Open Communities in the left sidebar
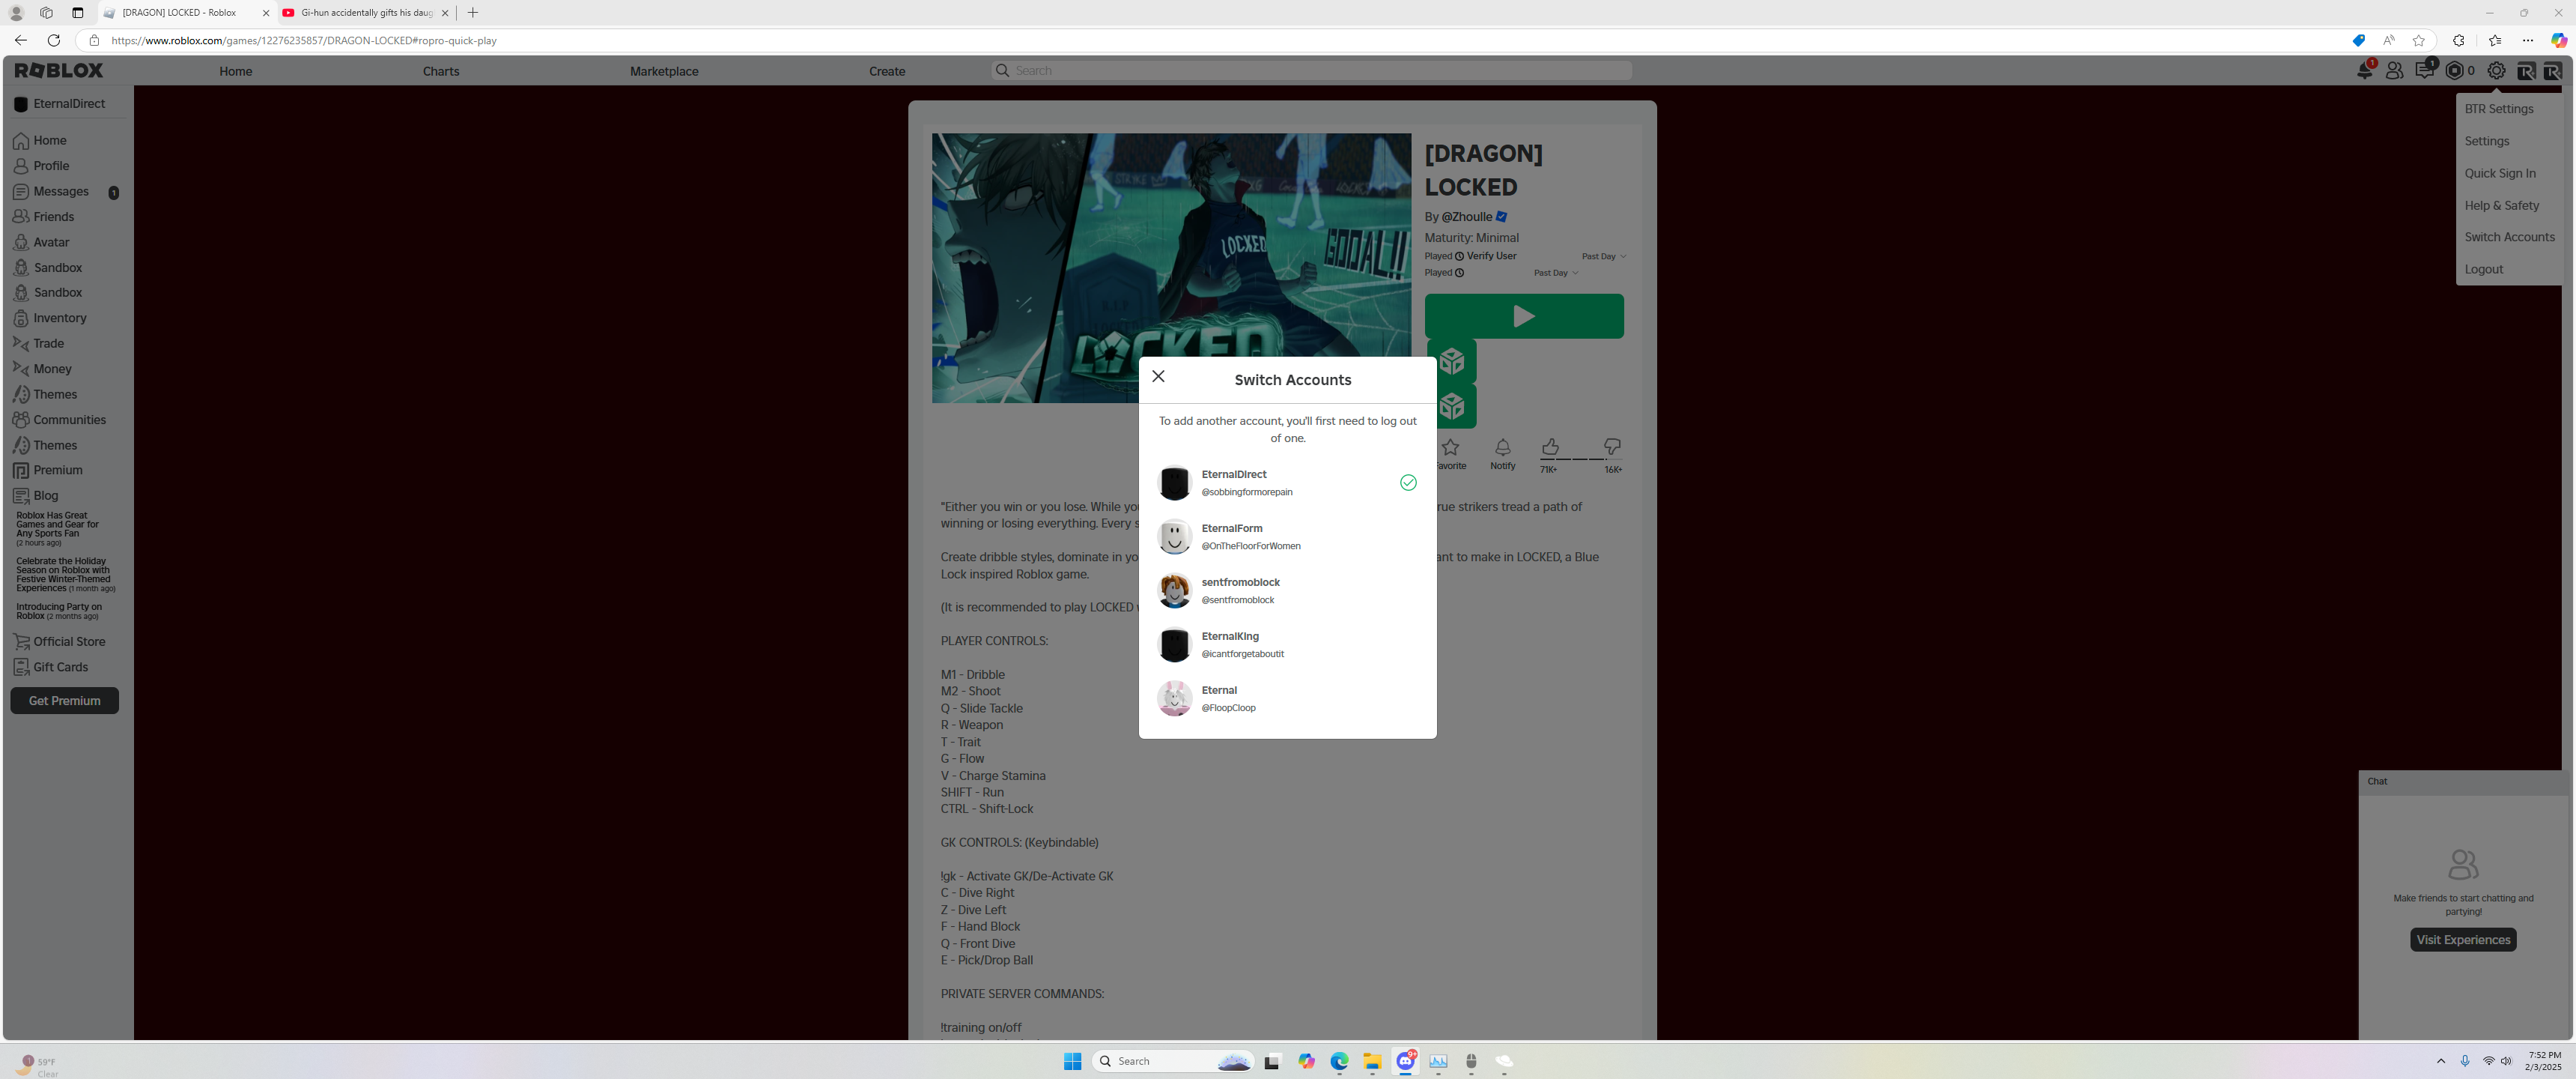The image size is (2576, 1079). pyautogui.click(x=69, y=420)
